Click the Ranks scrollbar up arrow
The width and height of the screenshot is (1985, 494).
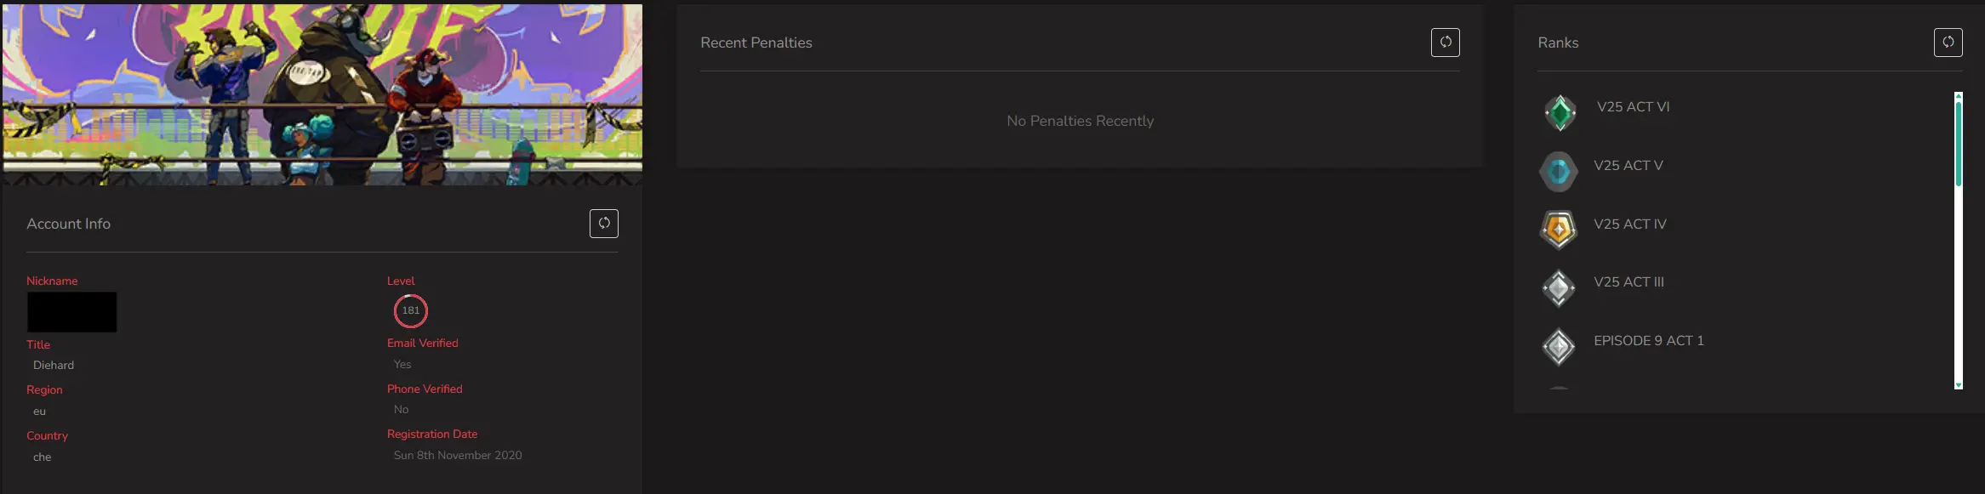1958,95
